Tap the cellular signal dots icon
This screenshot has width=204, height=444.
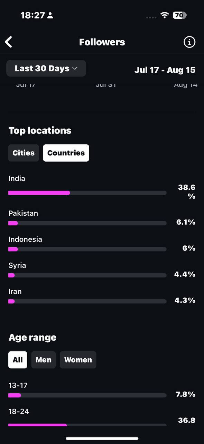(151, 17)
